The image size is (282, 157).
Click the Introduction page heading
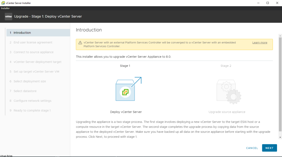(89, 30)
